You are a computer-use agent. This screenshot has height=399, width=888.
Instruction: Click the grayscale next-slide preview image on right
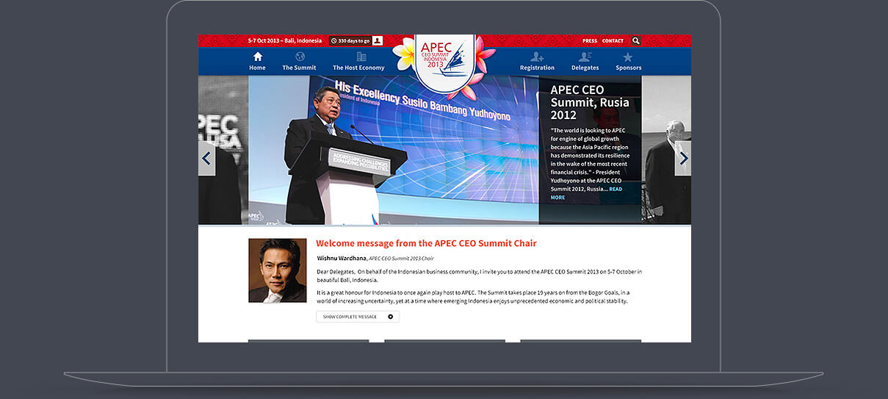click(666, 150)
